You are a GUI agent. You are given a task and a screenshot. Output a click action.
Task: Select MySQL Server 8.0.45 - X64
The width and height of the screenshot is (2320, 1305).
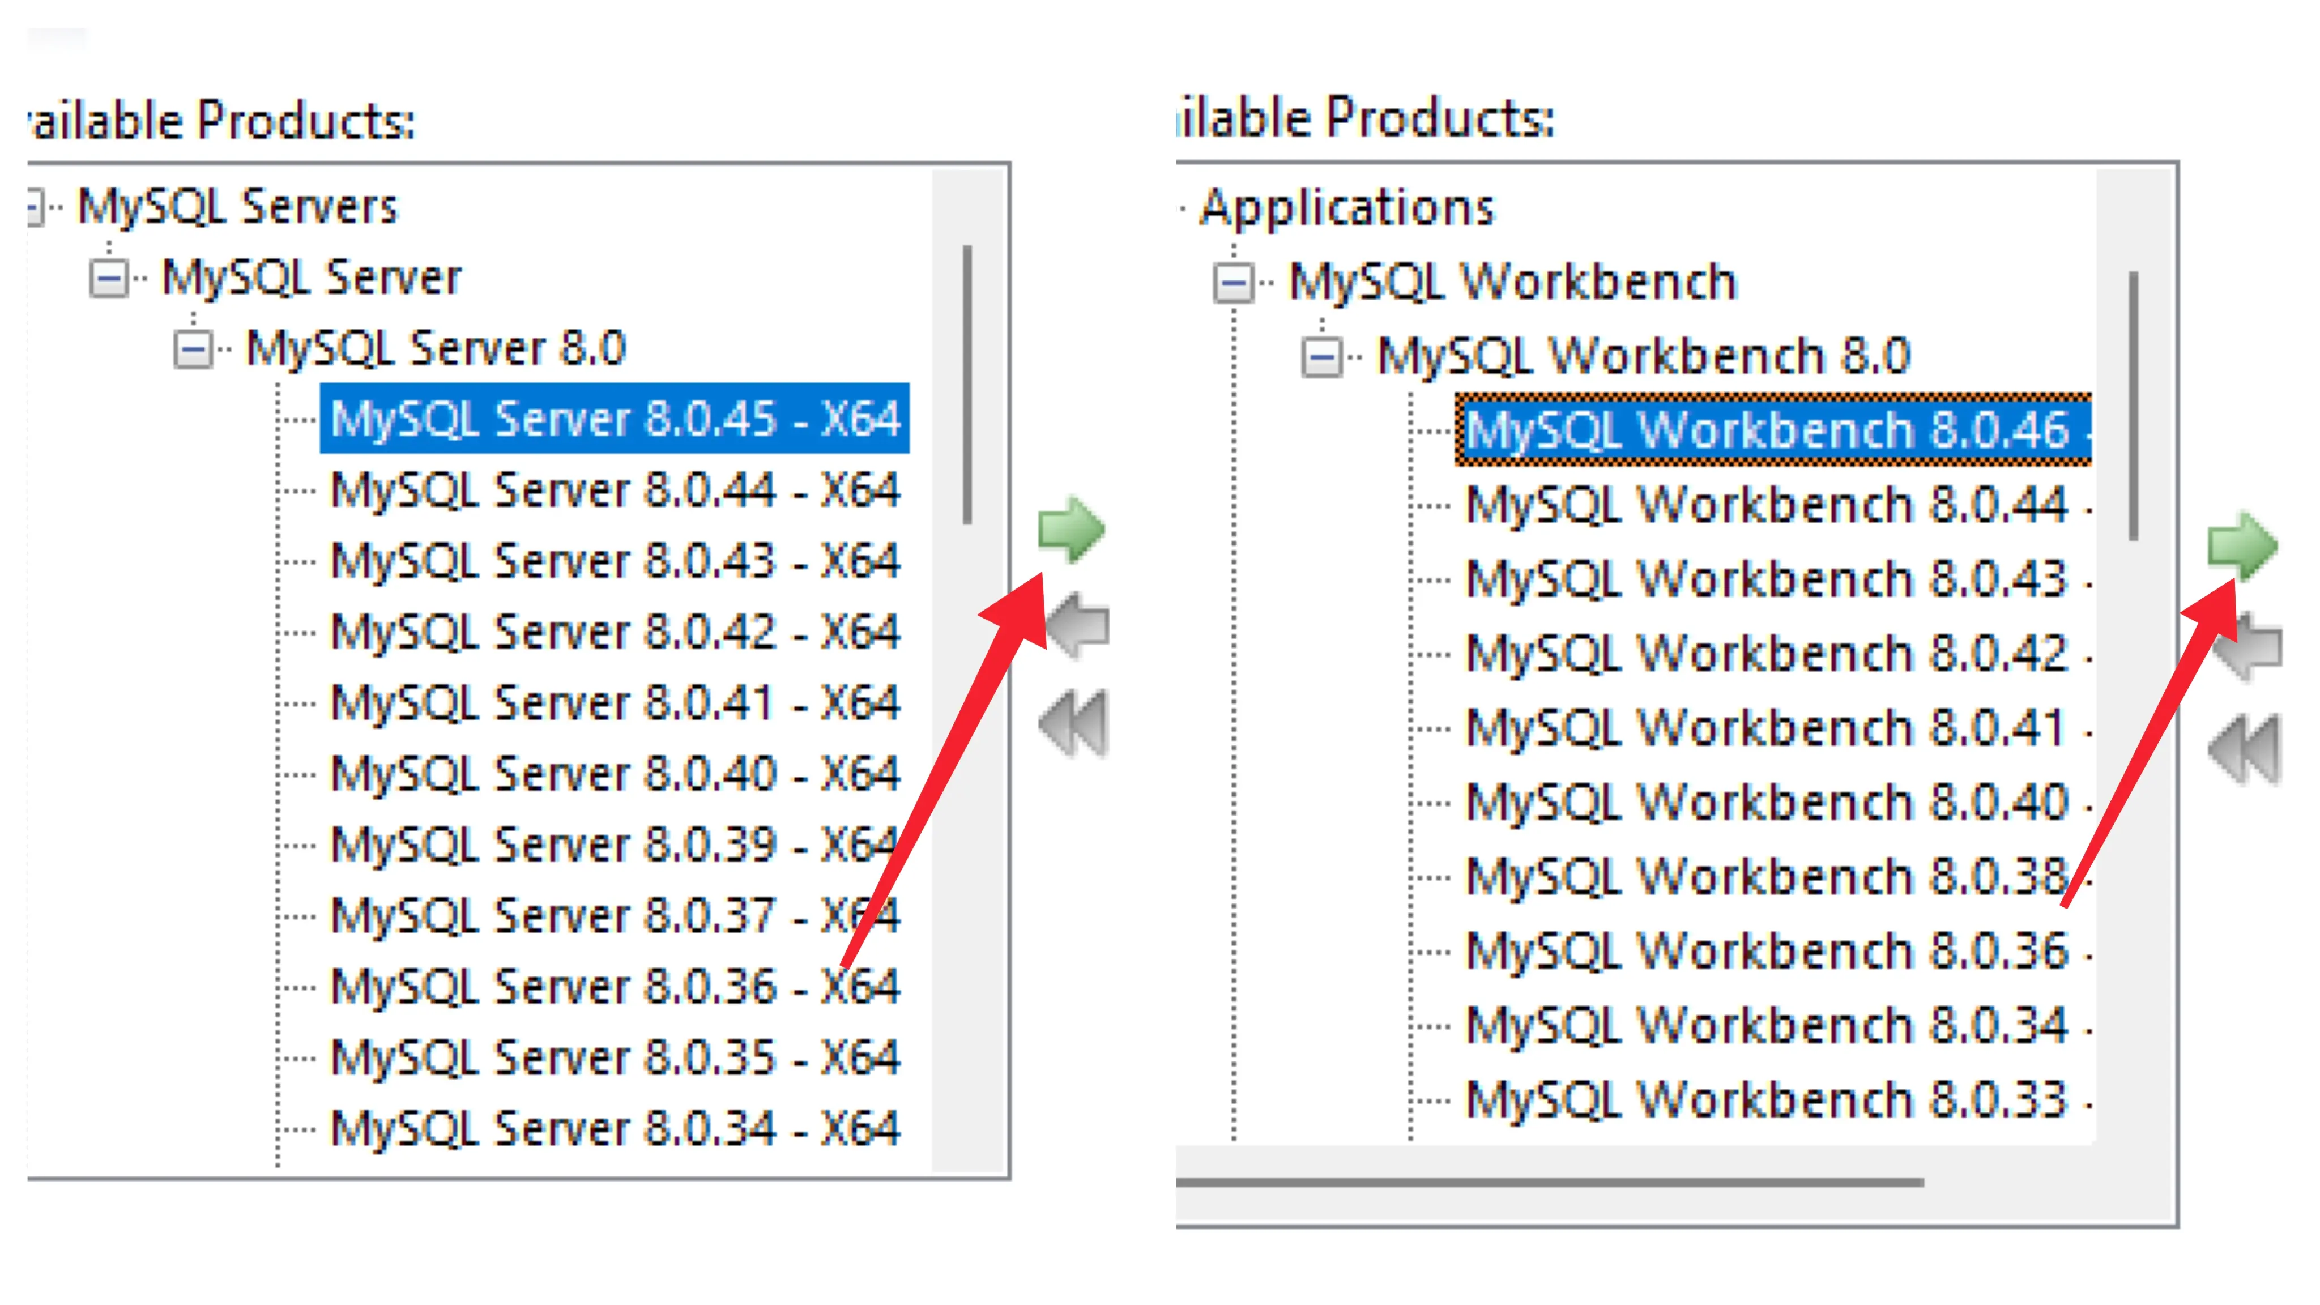pos(615,419)
